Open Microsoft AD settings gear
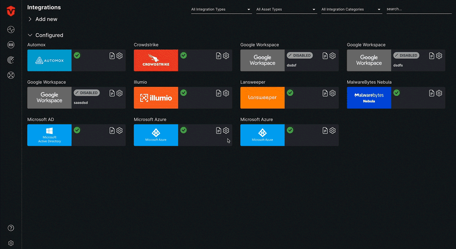Viewport: 456px width, 249px height. click(x=119, y=130)
